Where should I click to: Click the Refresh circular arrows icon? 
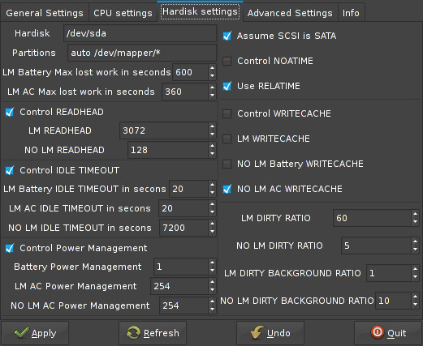click(133, 333)
